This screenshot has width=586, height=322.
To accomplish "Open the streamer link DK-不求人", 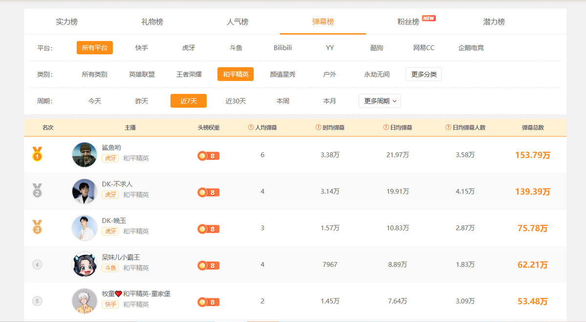I will pyautogui.click(x=117, y=184).
